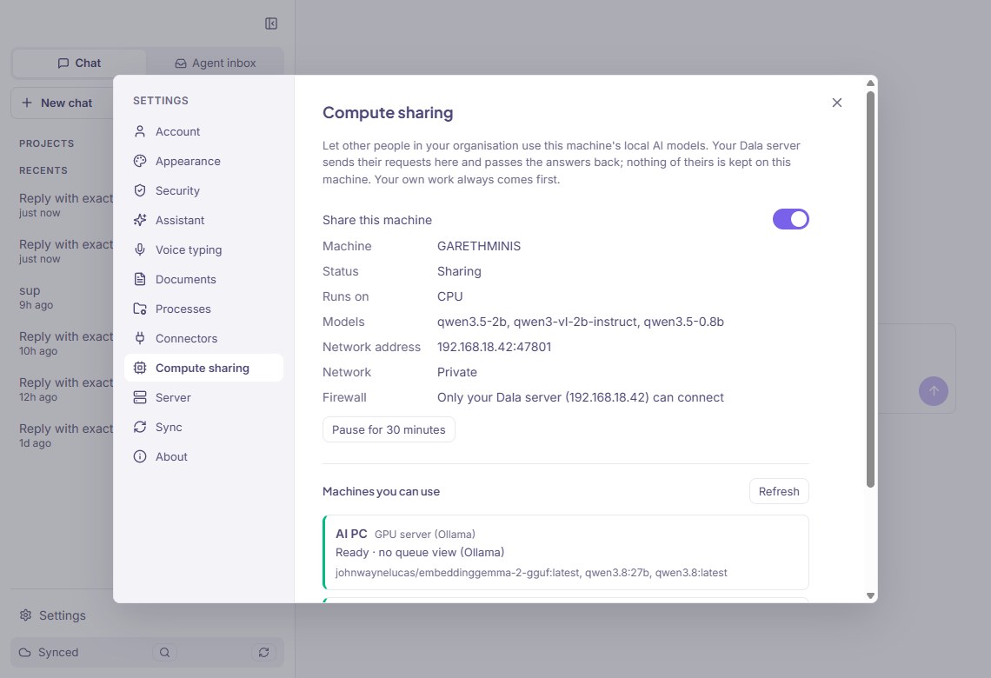Screen dimensions: 991x678
Task: Click 'Ready · no queue view (Ollama)' status
Action: point(420,552)
